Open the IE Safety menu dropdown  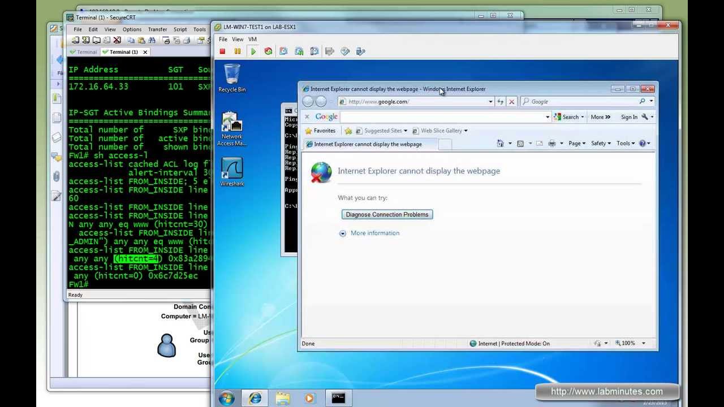point(601,144)
